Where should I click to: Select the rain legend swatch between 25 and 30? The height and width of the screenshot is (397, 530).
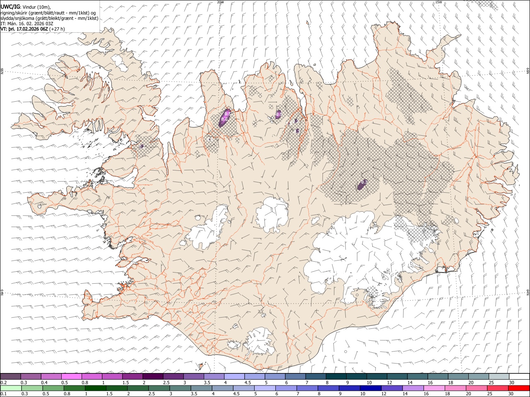(x=497, y=388)
